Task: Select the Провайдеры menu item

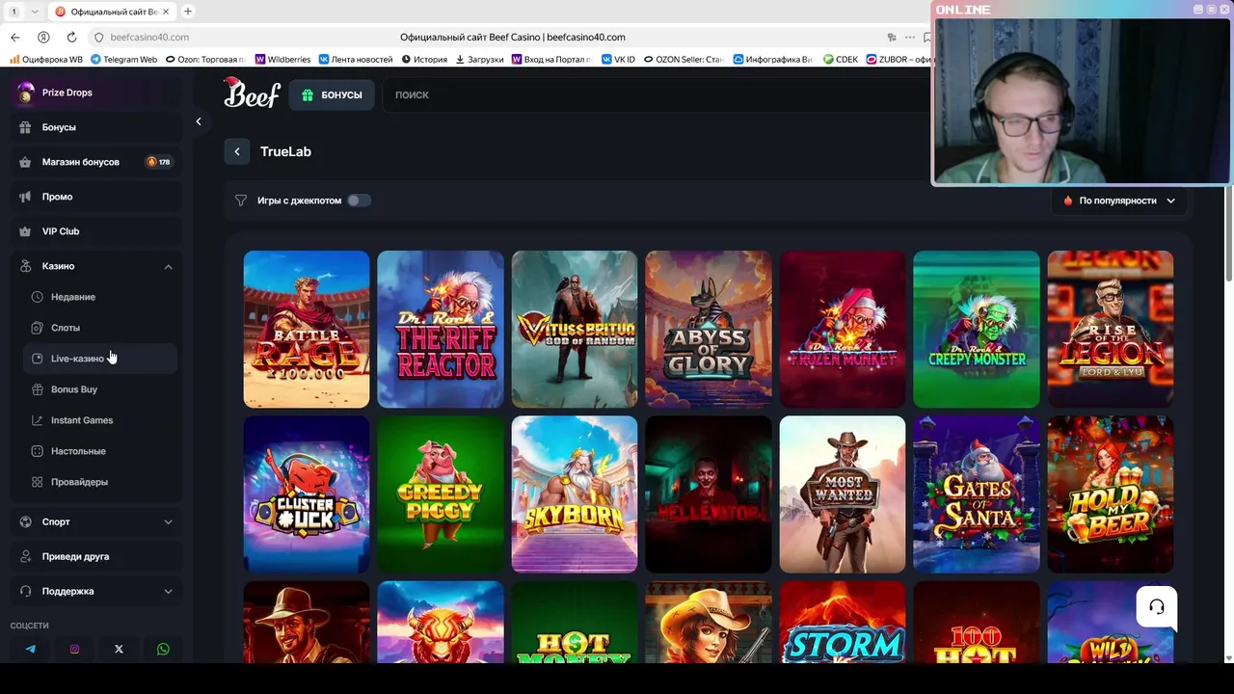Action: coord(100,482)
